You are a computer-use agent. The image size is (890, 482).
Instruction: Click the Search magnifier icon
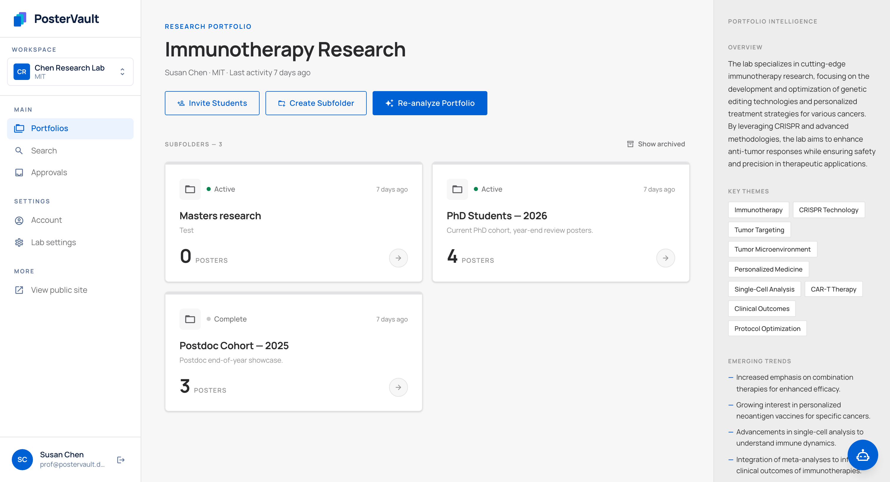(x=19, y=151)
